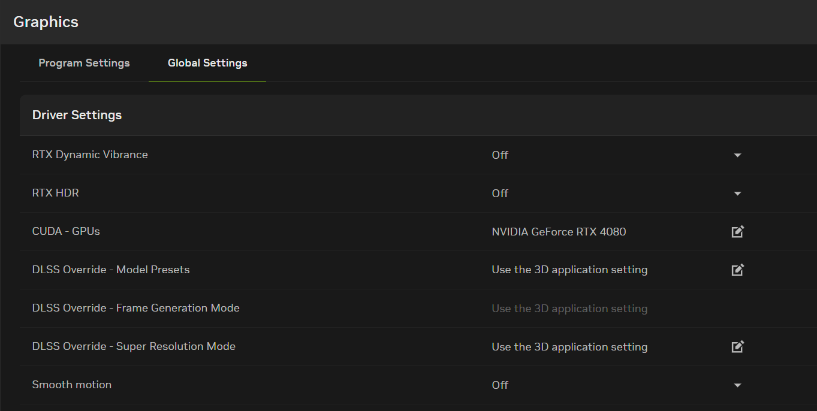Screen dimensions: 817x411
Task: Select the Global Settings tab
Action: (207, 63)
